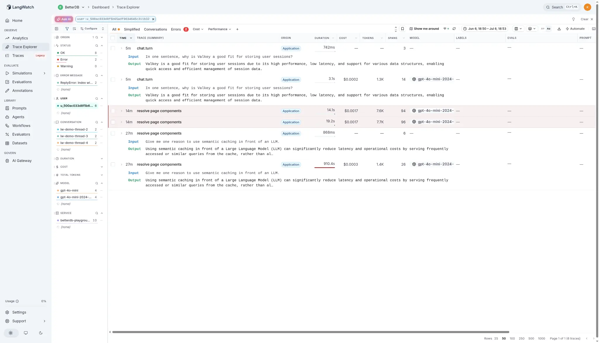Open the Search Ctrl+K field
Image resolution: width=599 pixels, height=343 pixels.
pos(562,7)
